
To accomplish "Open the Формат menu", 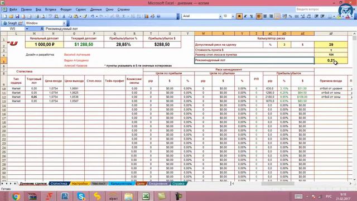I will pos(66,9).
